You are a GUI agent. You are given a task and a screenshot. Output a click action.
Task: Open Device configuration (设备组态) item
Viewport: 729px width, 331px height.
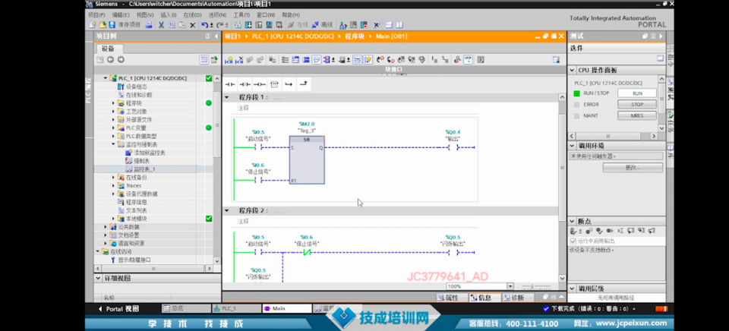pyautogui.click(x=132, y=87)
